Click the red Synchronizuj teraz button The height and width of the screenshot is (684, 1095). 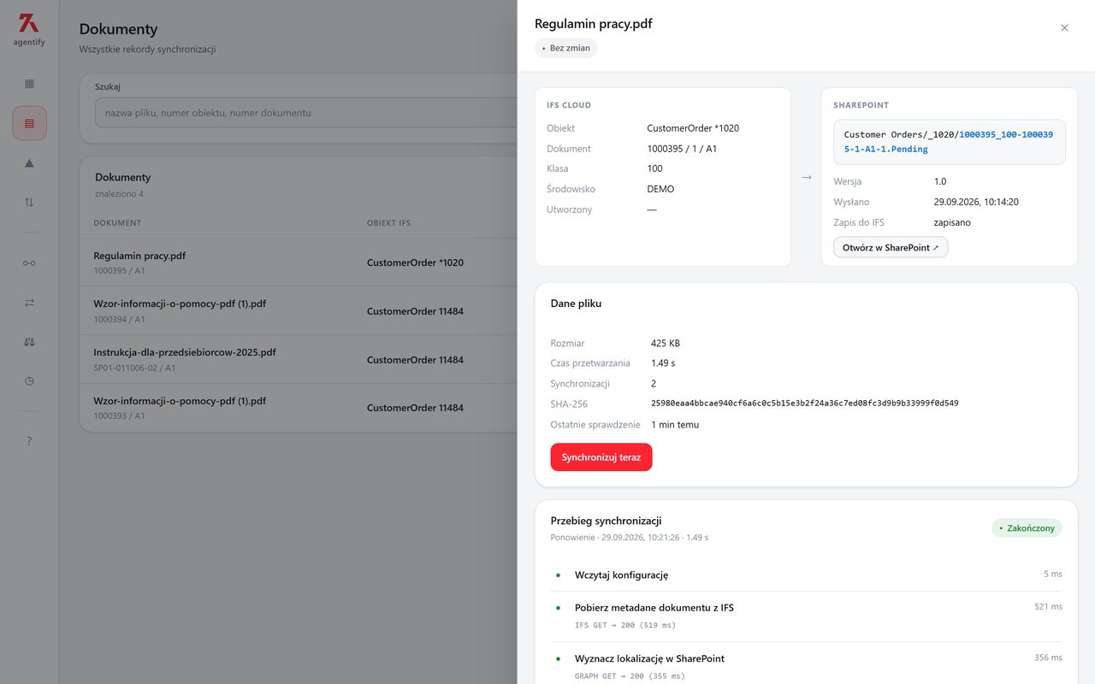[601, 457]
